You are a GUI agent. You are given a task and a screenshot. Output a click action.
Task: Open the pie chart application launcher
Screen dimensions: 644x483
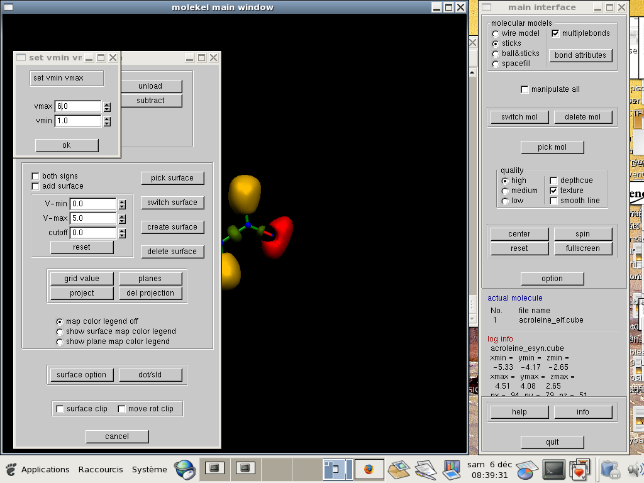[526, 470]
